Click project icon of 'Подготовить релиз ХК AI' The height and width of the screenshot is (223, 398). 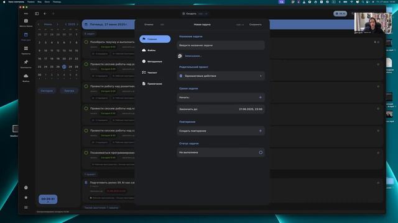(86, 182)
